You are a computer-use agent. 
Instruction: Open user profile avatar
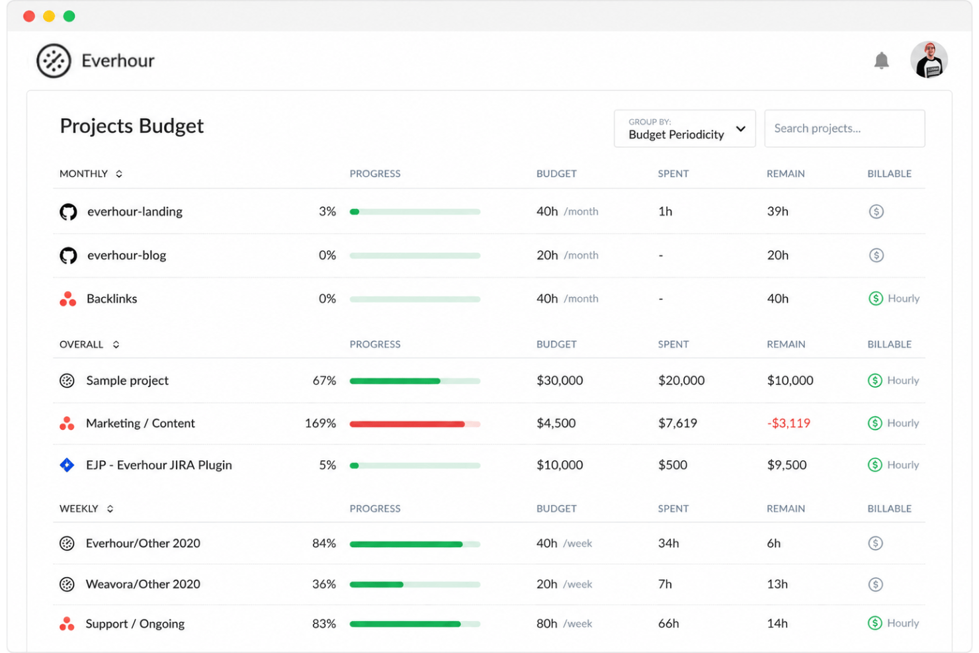929,60
